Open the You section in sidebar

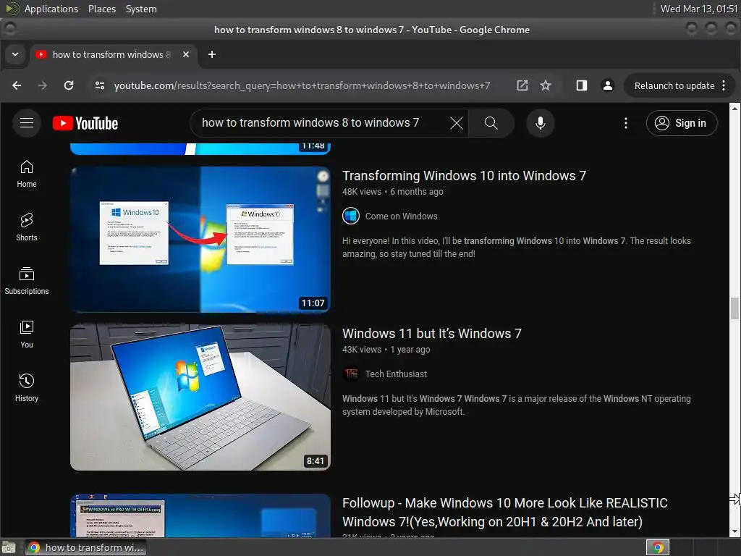[27, 334]
